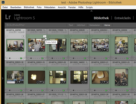The width and height of the screenshot is (136, 104).
Task: Open keyword tag badge on 20140716_220709 thumbnail
Action: (14, 49)
